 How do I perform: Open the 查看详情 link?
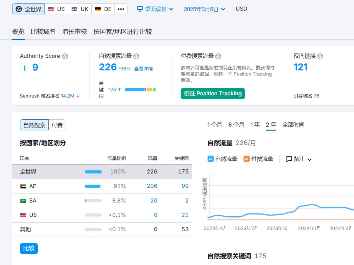[143, 69]
